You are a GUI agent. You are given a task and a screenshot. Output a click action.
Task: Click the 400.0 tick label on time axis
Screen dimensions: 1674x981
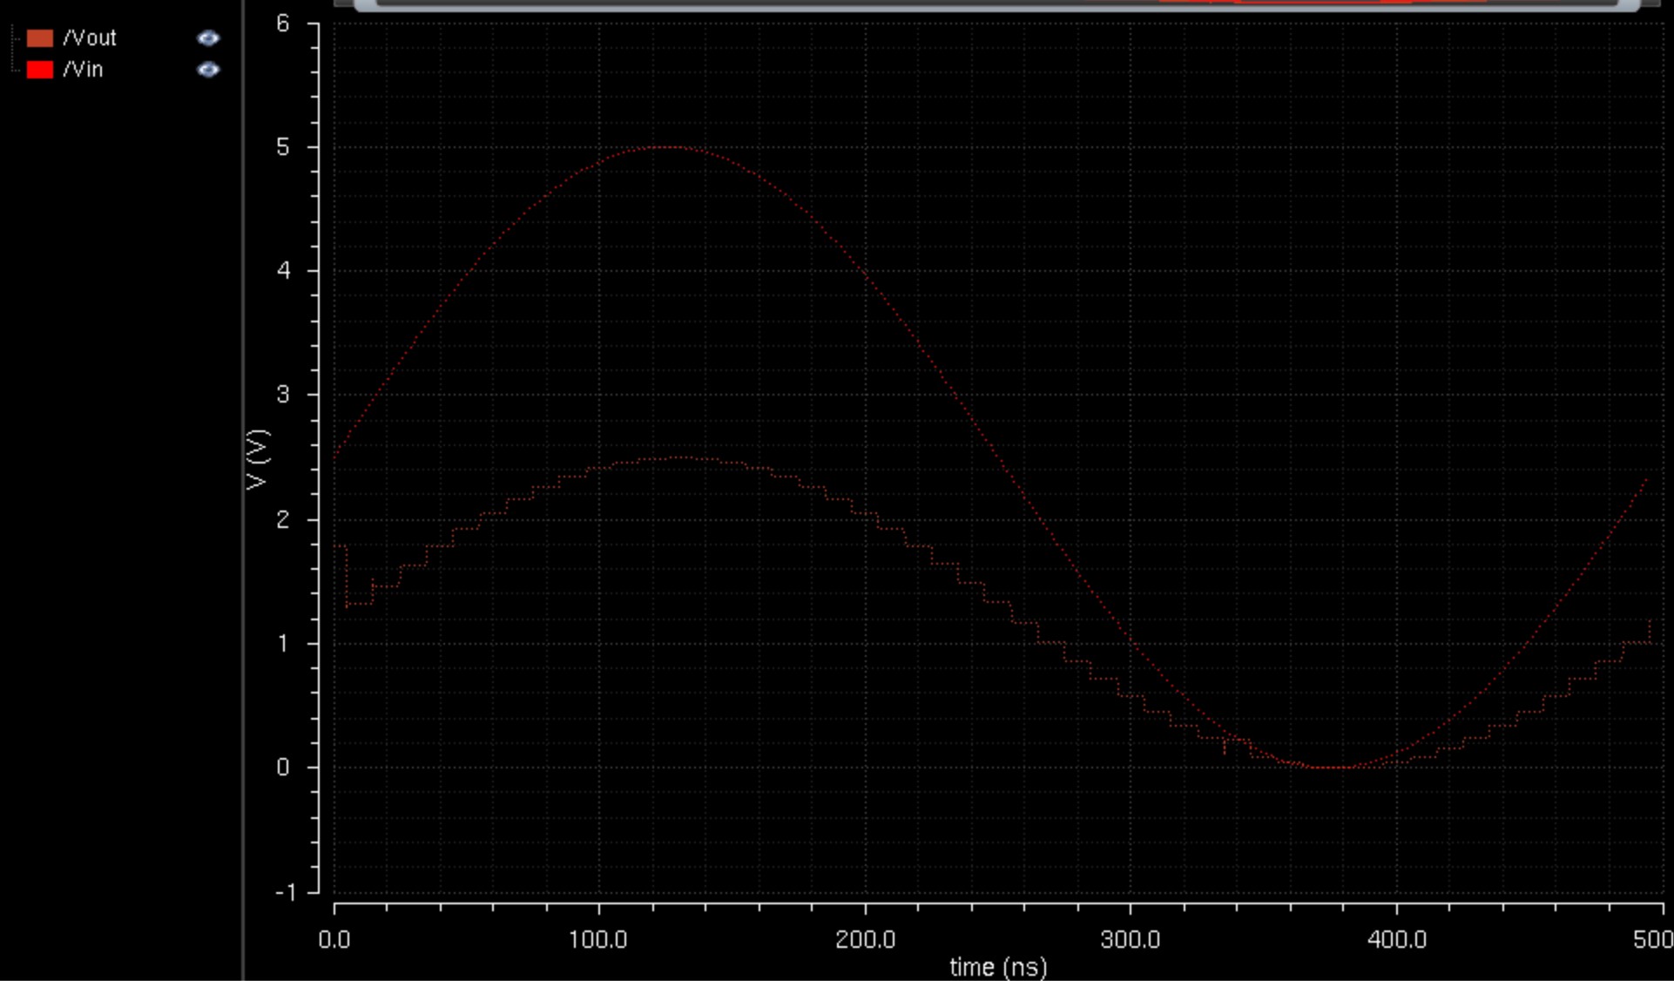point(1396,940)
